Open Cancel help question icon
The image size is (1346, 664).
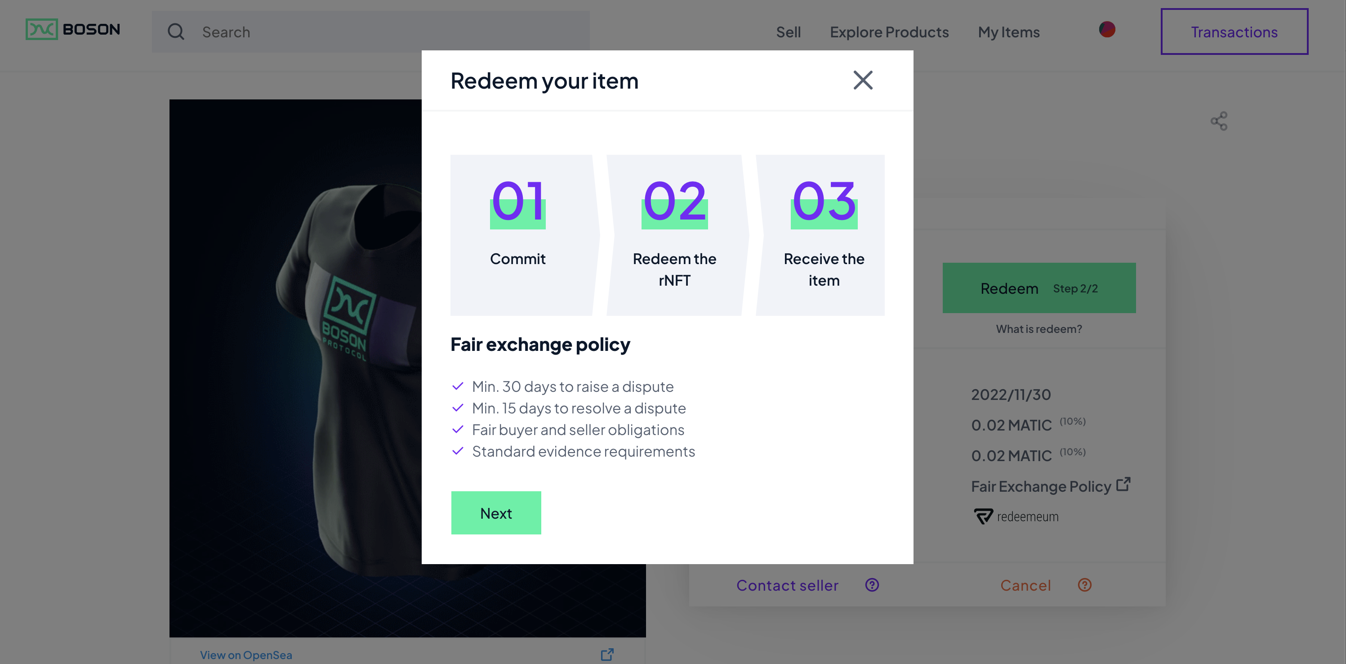[x=1084, y=585]
